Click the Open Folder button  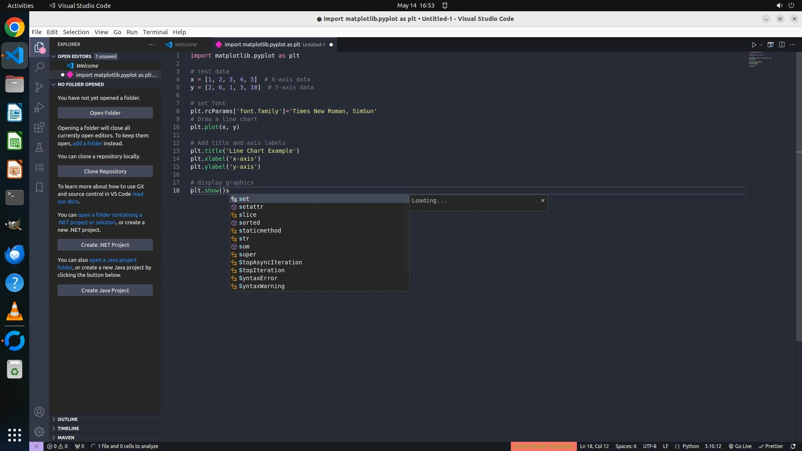[105, 113]
